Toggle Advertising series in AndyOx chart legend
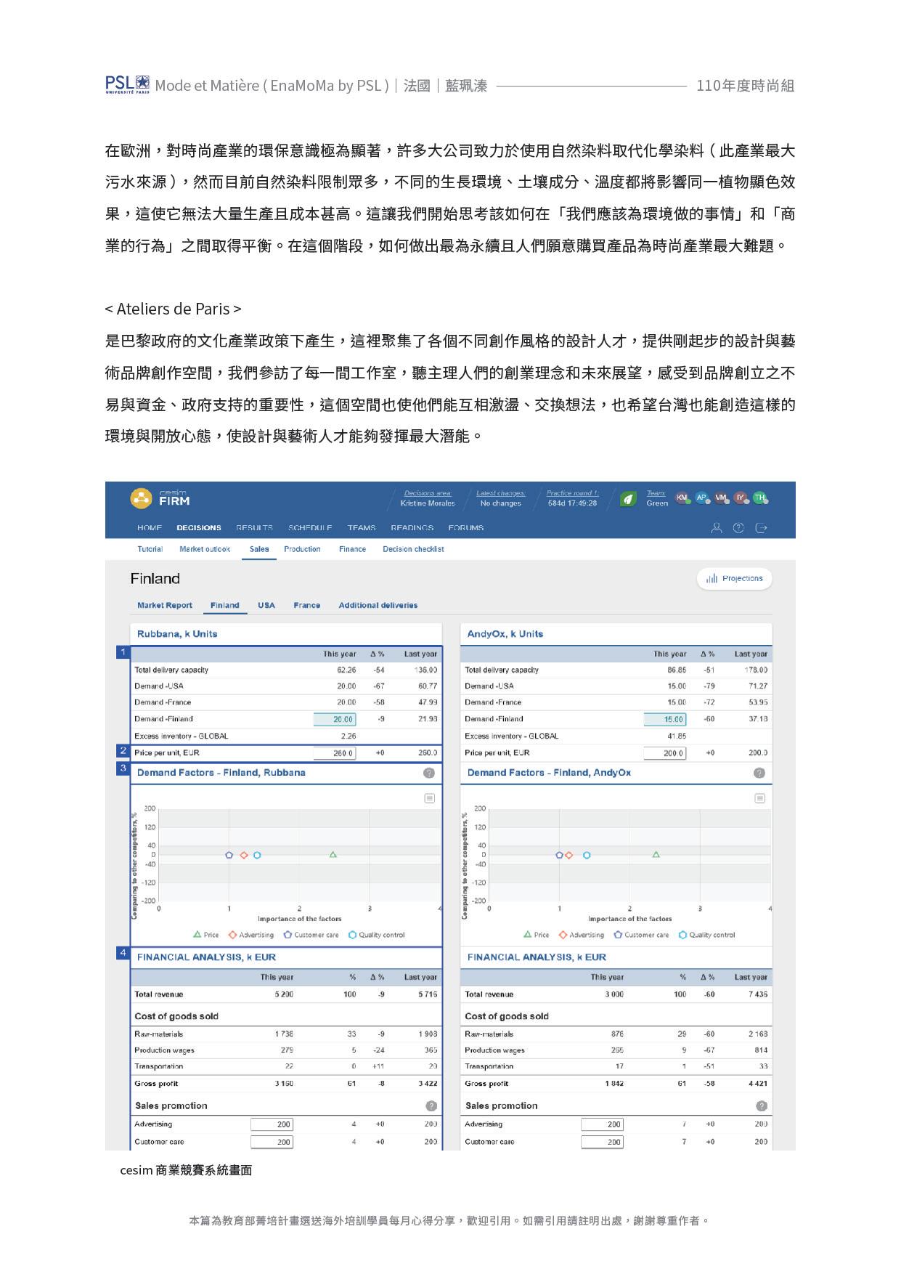Screen dimensions: 901x1274 [x=582, y=935]
